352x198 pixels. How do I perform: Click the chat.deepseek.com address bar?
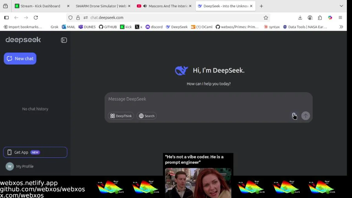[x=168, y=18]
